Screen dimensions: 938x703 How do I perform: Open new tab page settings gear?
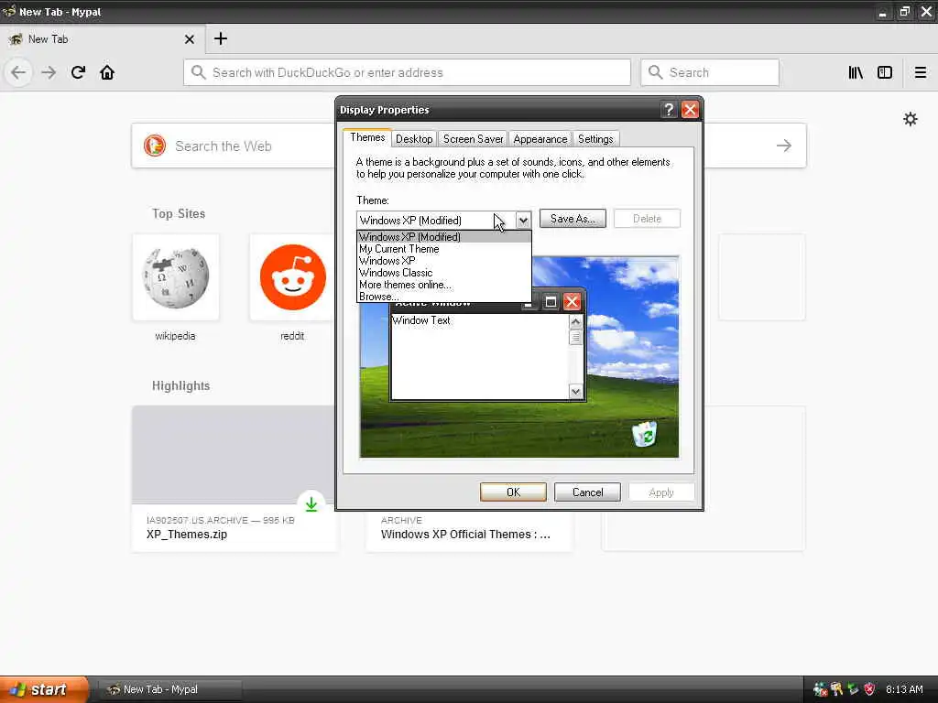pos(910,119)
